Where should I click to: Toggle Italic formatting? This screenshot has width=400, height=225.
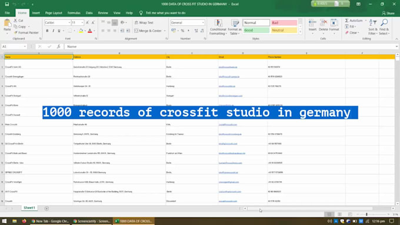pos(53,31)
